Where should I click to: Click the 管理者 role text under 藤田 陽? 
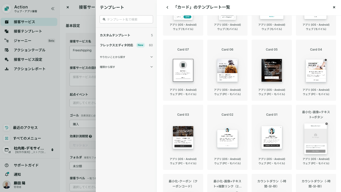[x=18, y=187]
